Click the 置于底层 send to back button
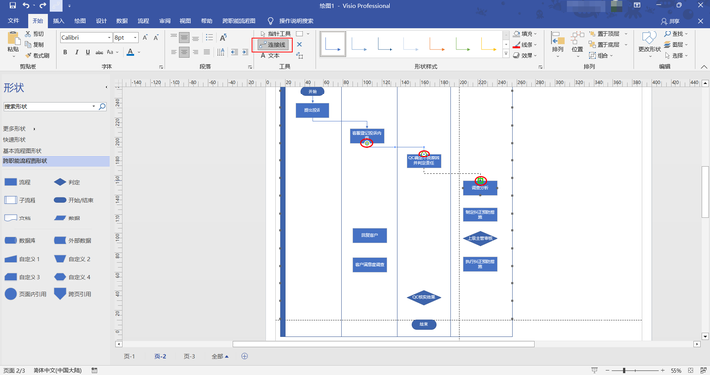This screenshot has height=375, width=710. coord(607,44)
